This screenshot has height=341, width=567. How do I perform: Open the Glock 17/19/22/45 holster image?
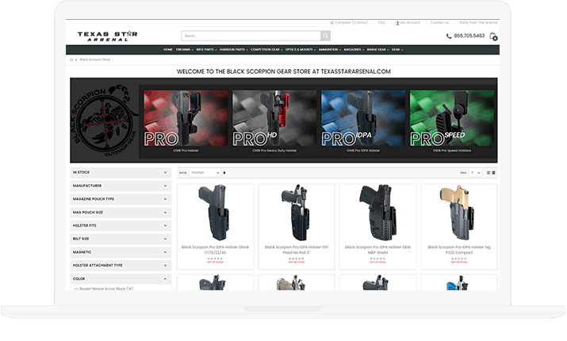tap(215, 213)
